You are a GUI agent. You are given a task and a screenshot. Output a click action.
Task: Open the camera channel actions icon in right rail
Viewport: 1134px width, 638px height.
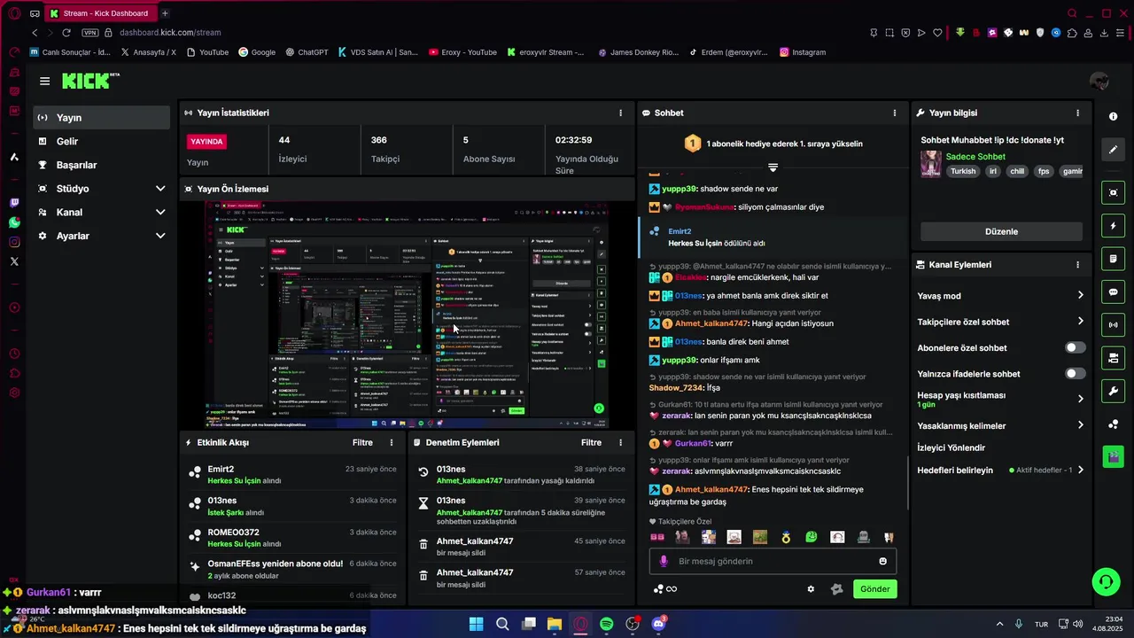pyautogui.click(x=1113, y=358)
